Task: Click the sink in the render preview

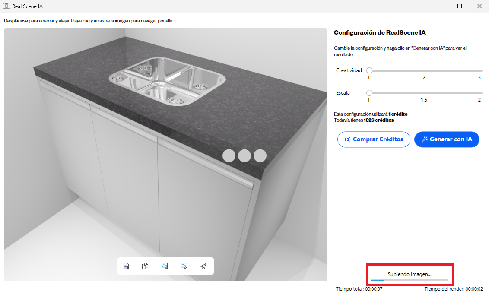Action: pyautogui.click(x=167, y=81)
